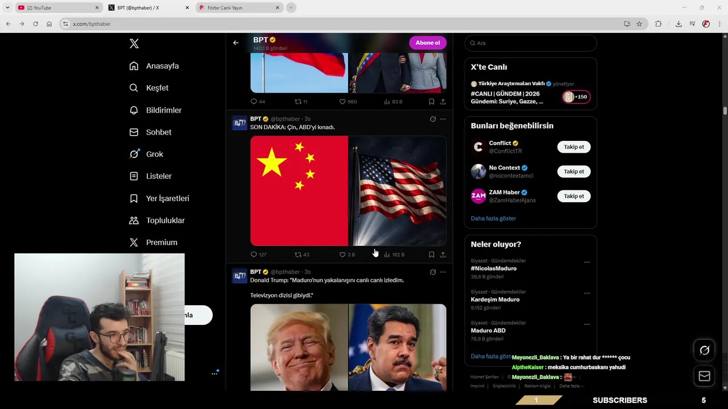Open Yer İşaretleri bookmarks

tap(159, 198)
